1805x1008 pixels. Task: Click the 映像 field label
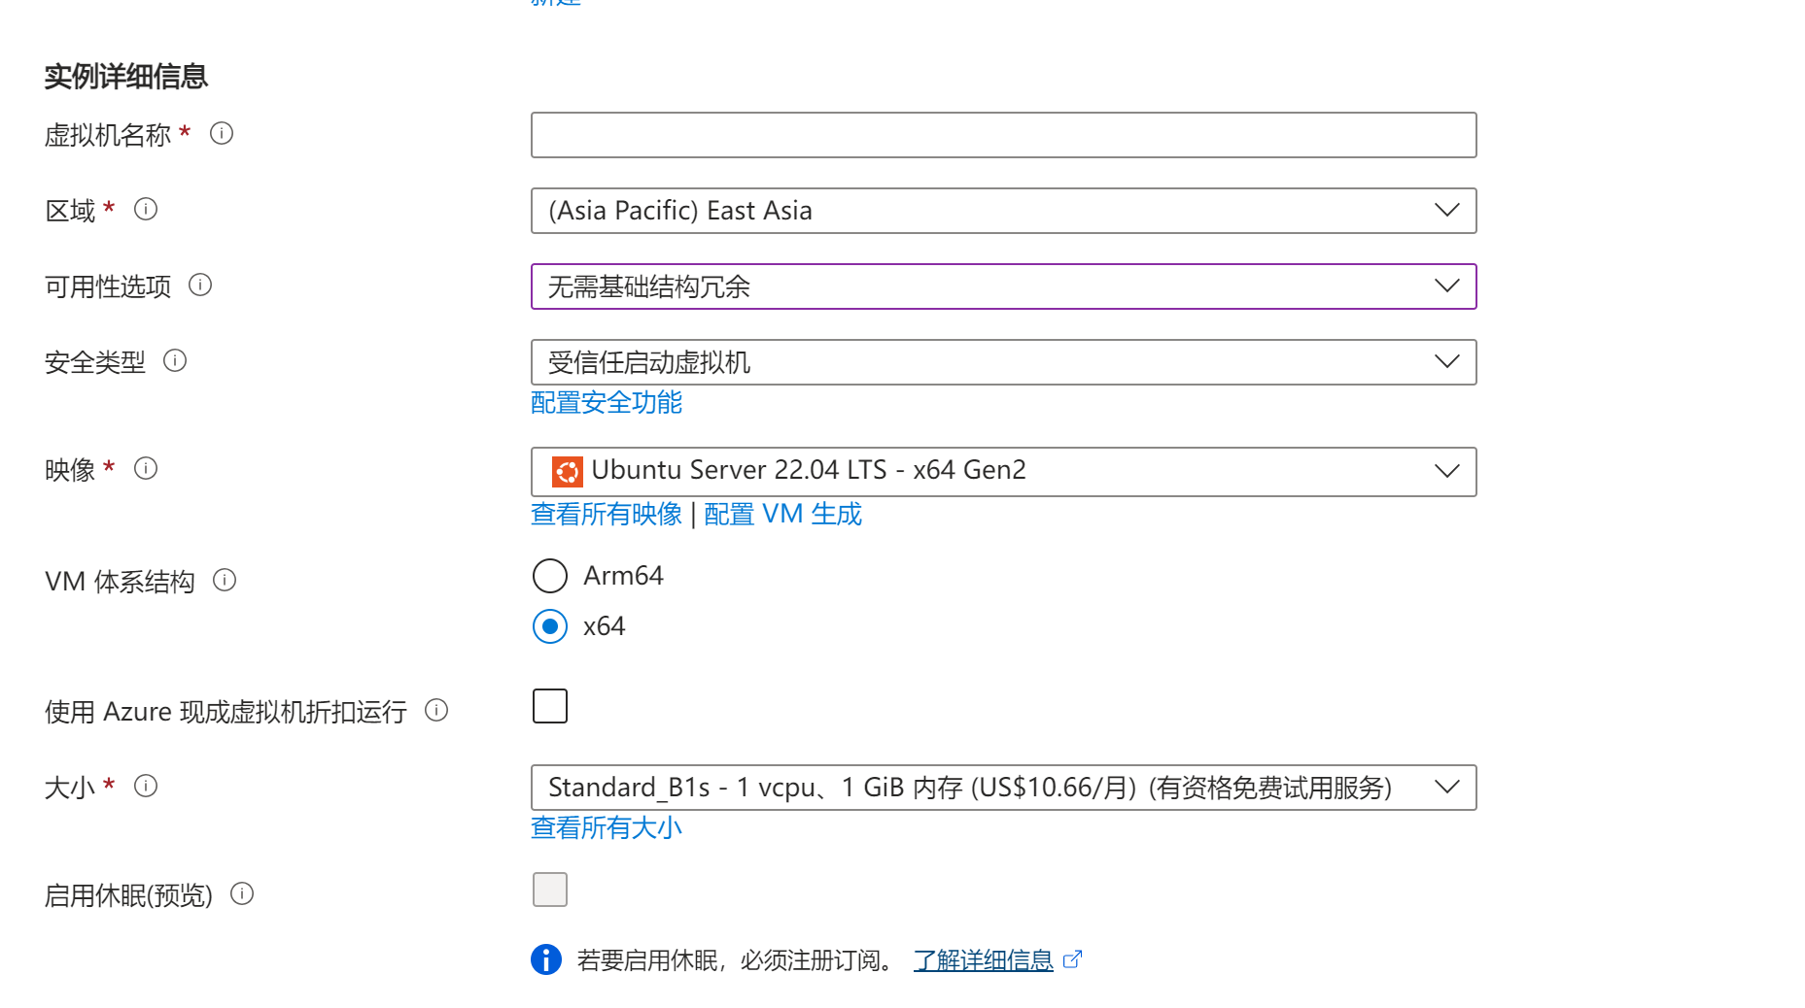pos(70,470)
